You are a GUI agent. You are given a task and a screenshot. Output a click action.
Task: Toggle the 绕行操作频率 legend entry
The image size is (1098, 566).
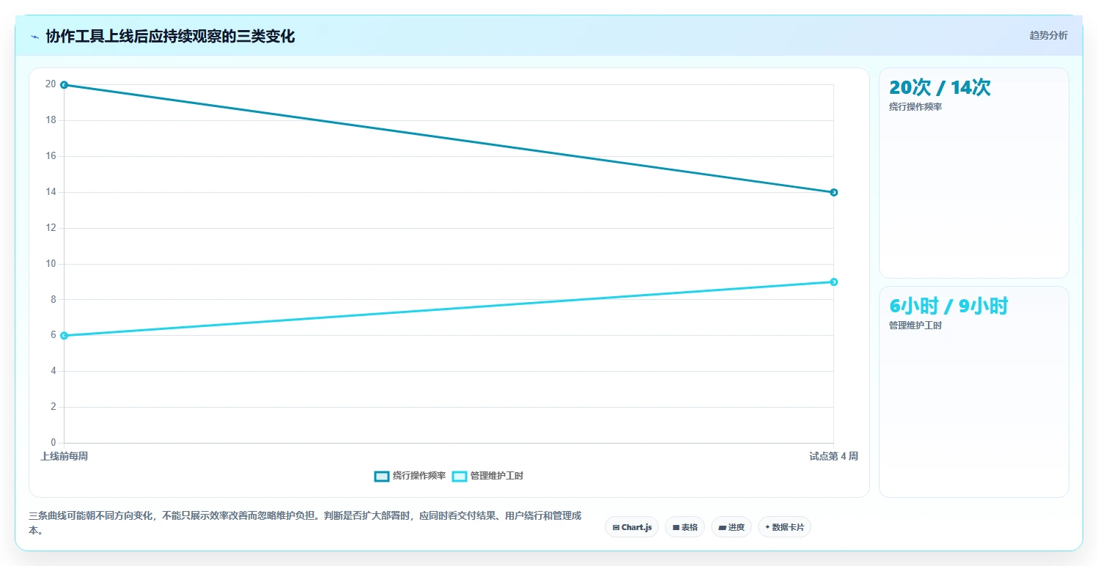click(410, 476)
